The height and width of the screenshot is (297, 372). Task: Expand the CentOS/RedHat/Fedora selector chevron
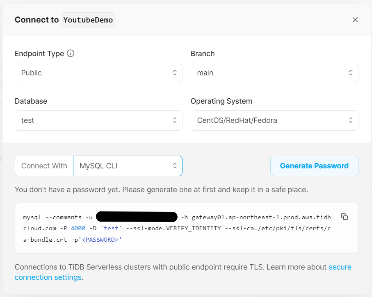click(x=351, y=120)
